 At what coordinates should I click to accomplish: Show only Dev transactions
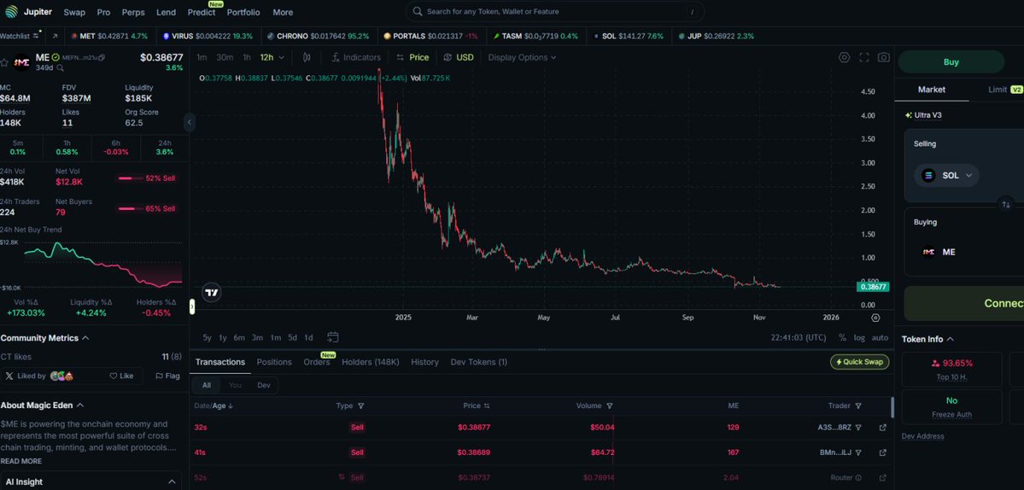coord(264,385)
